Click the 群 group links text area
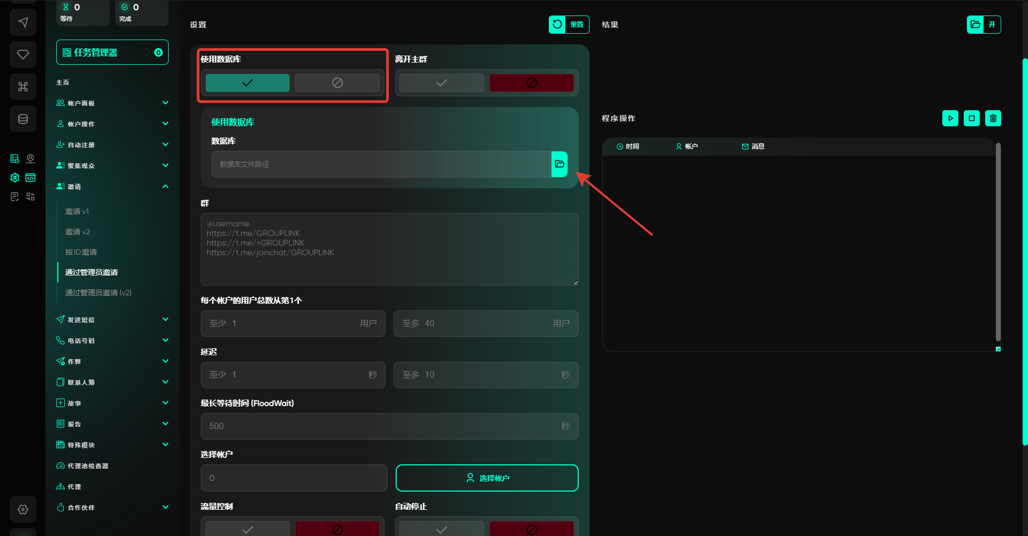Image resolution: width=1028 pixels, height=536 pixels. tap(389, 249)
